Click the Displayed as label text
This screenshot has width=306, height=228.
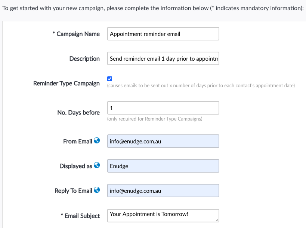pos(75,166)
